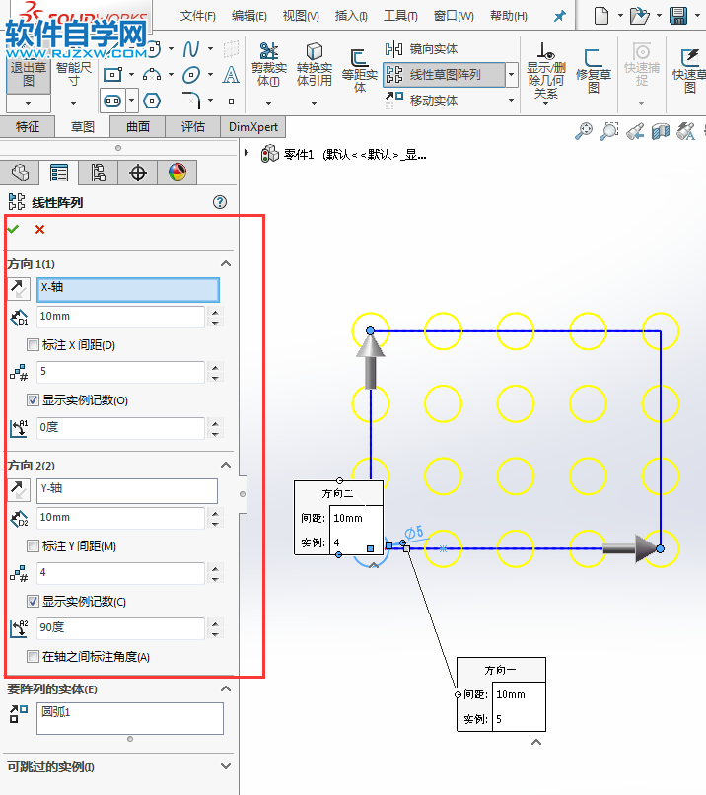This screenshot has height=795, width=706.
Task: Select the Slot sketch tool
Action: pos(112,101)
